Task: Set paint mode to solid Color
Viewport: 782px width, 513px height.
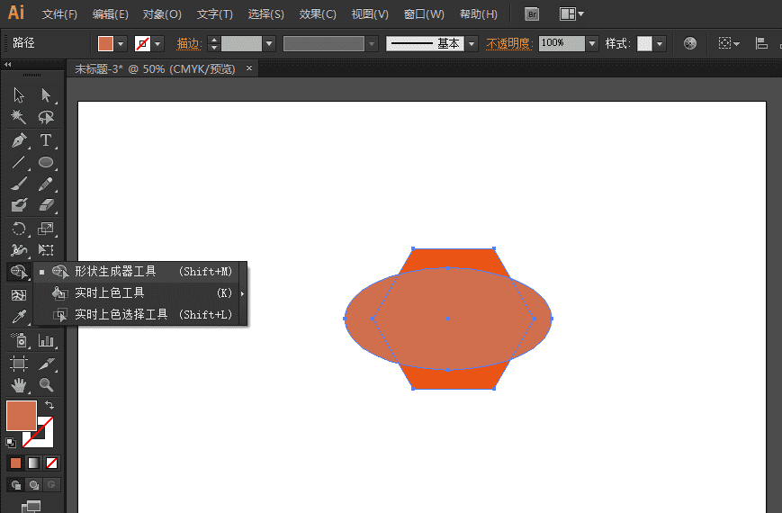Action: (16, 463)
